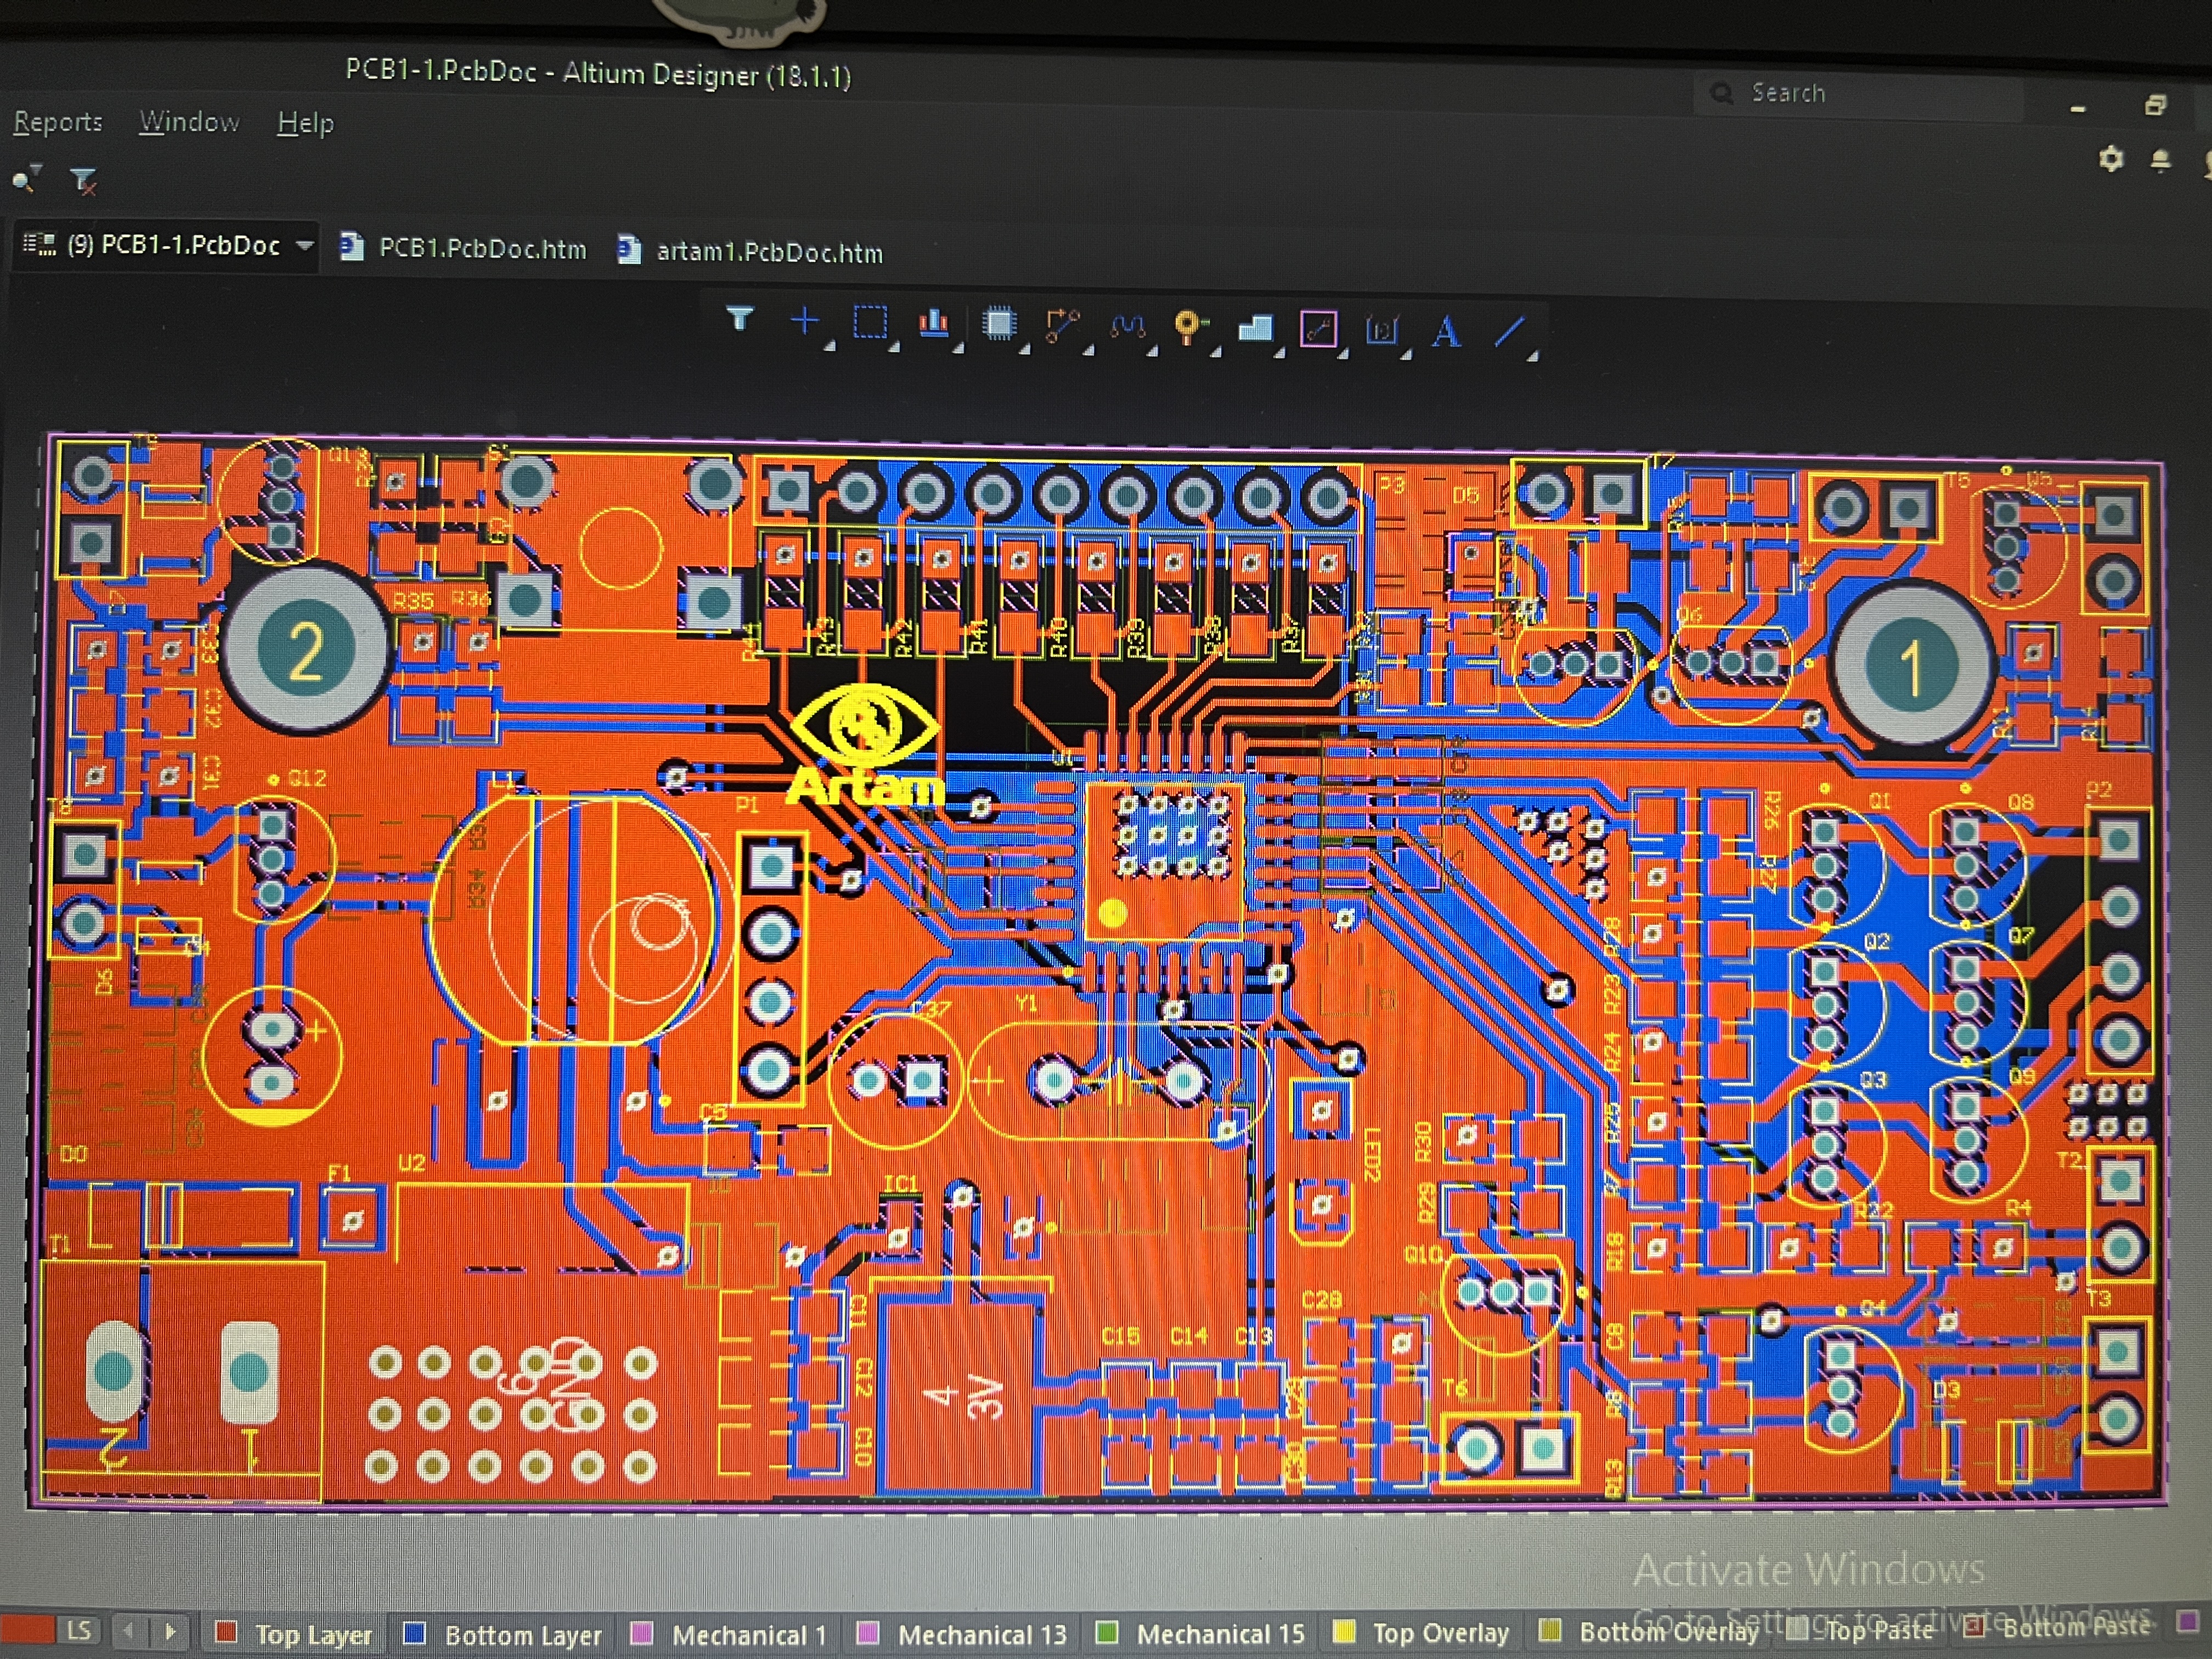Switch to artam1.PcbDoc.htm tab
The width and height of the screenshot is (2212, 1659).
point(750,251)
